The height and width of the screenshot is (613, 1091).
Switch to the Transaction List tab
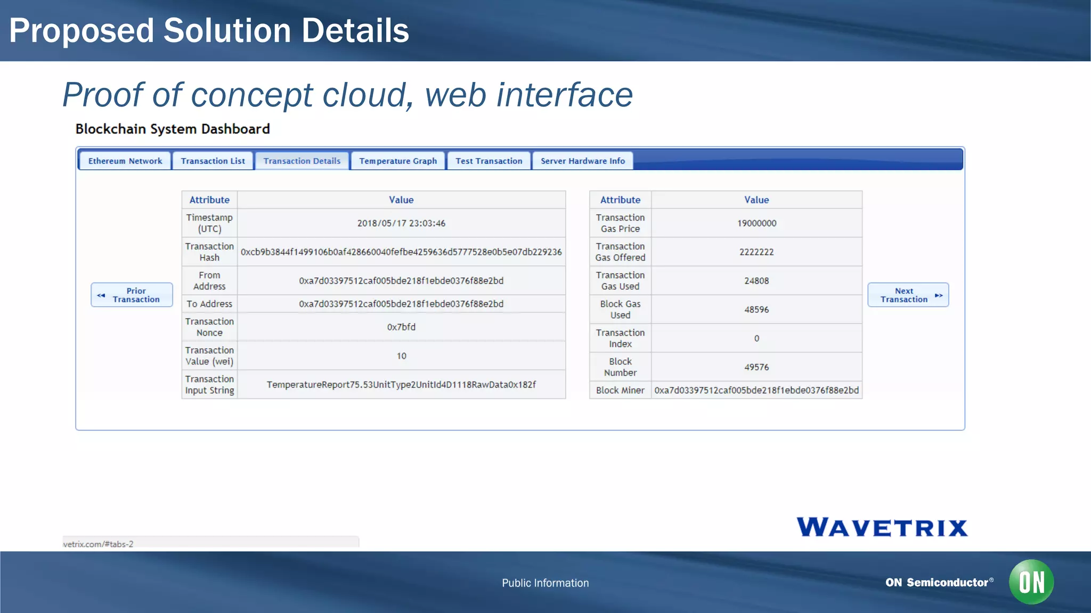(x=213, y=161)
